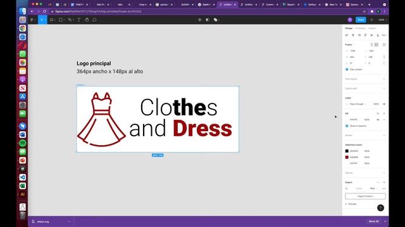Open the new tab plus button
The image size is (405, 227).
click(370, 4)
